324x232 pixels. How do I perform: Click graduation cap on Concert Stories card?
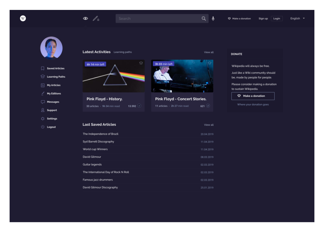[x=209, y=63]
